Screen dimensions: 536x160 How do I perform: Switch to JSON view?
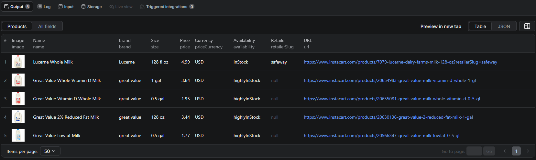(x=504, y=26)
